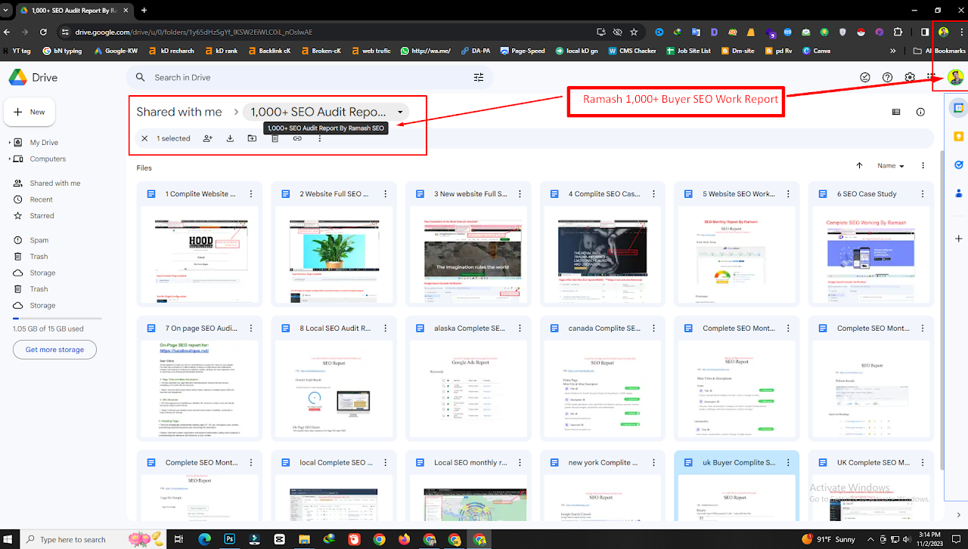The width and height of the screenshot is (968, 549).
Task: Click the share (add person) icon
Action: [x=207, y=138]
